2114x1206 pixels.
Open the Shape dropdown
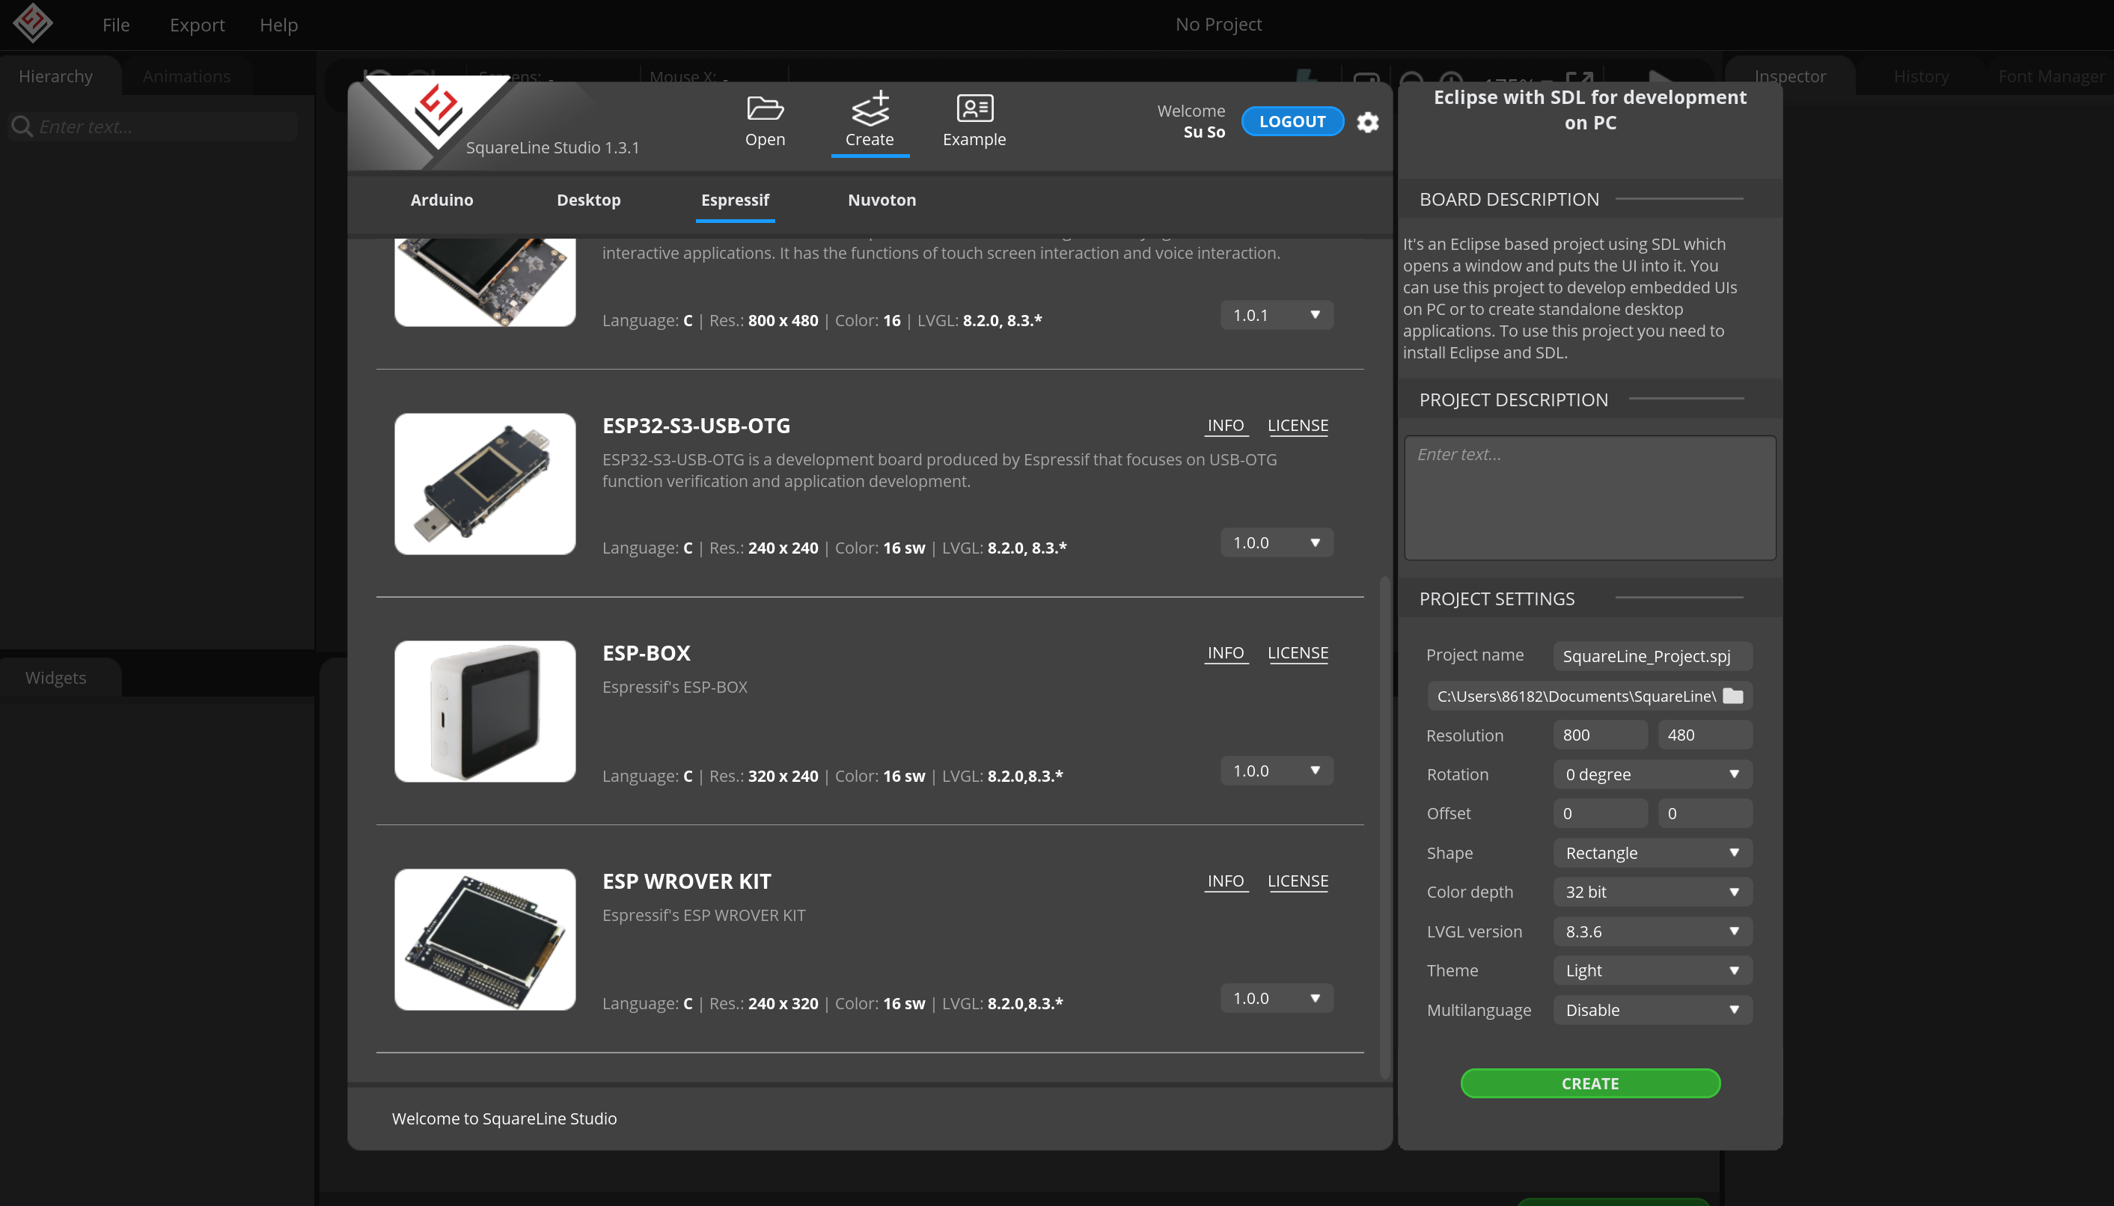[x=1652, y=853]
